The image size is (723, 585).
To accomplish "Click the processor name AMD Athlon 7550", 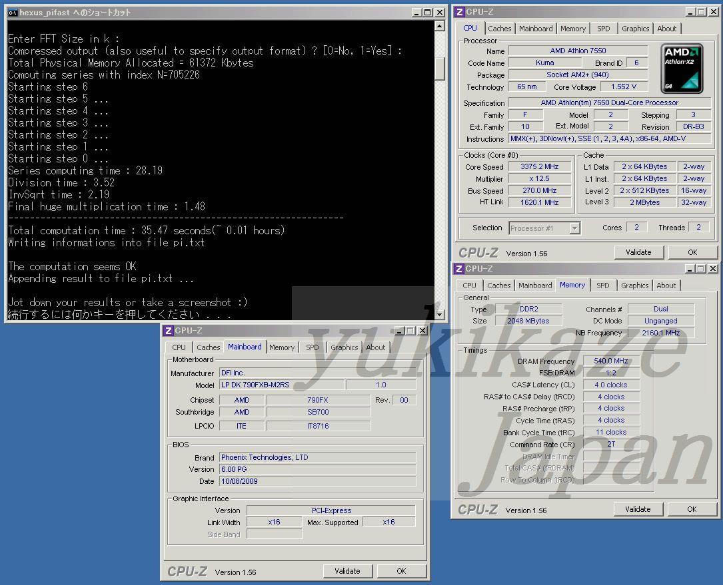I will [x=578, y=51].
